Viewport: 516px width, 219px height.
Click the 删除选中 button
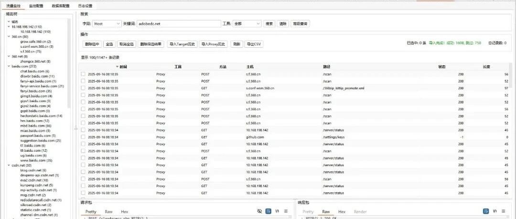92,44
